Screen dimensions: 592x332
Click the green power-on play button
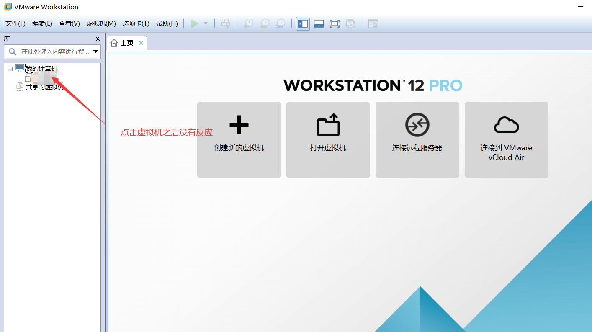point(194,23)
